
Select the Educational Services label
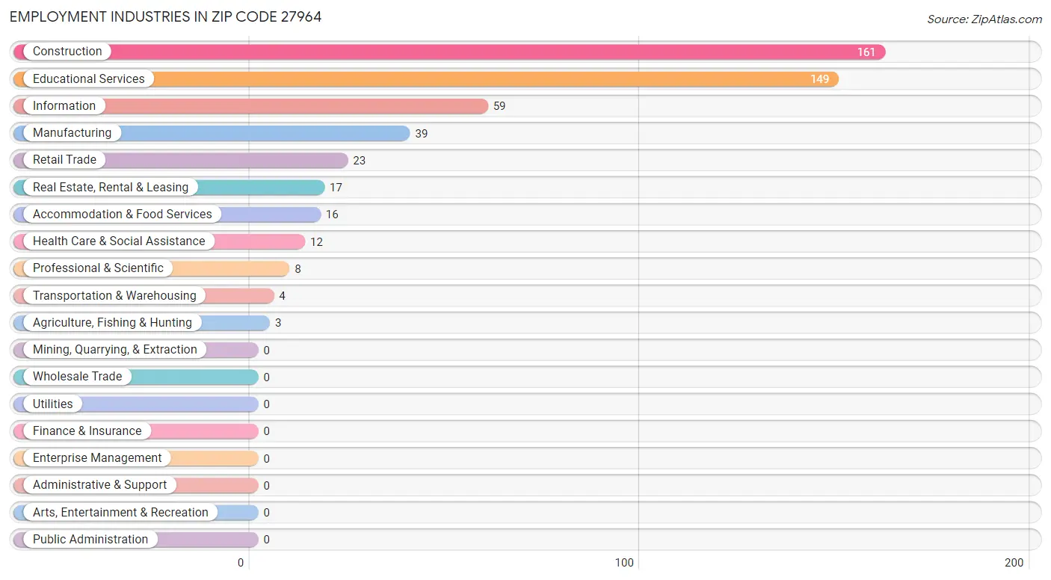click(89, 78)
